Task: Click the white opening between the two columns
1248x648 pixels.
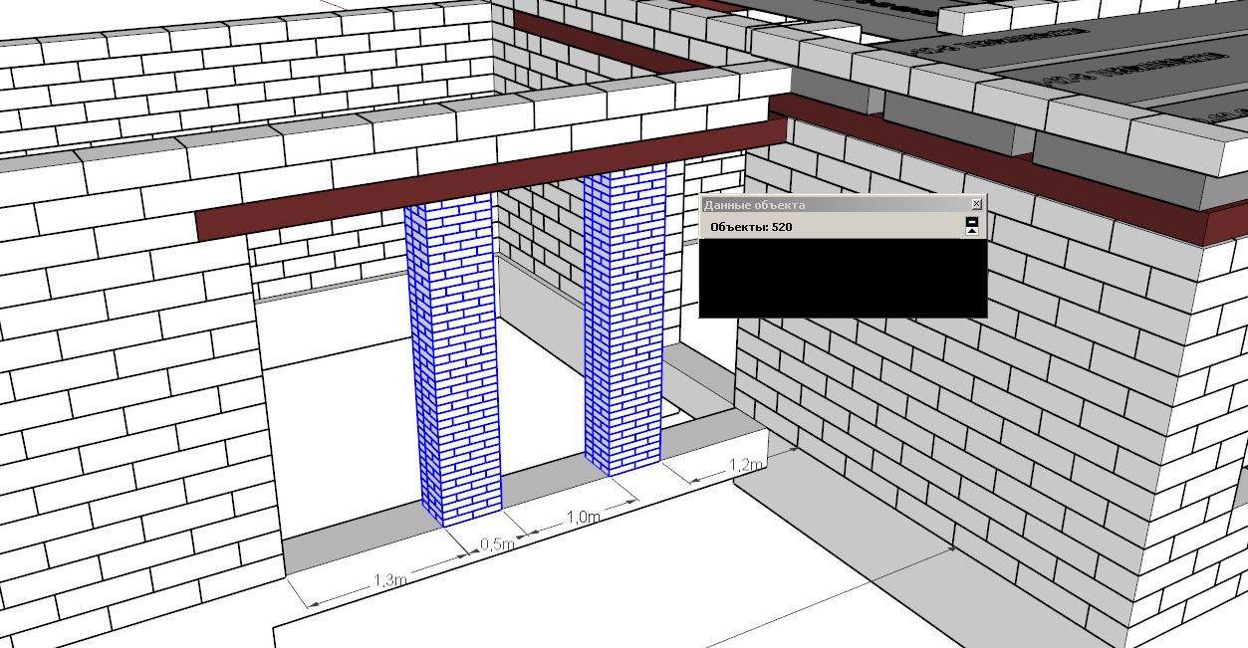Action: coord(543,388)
